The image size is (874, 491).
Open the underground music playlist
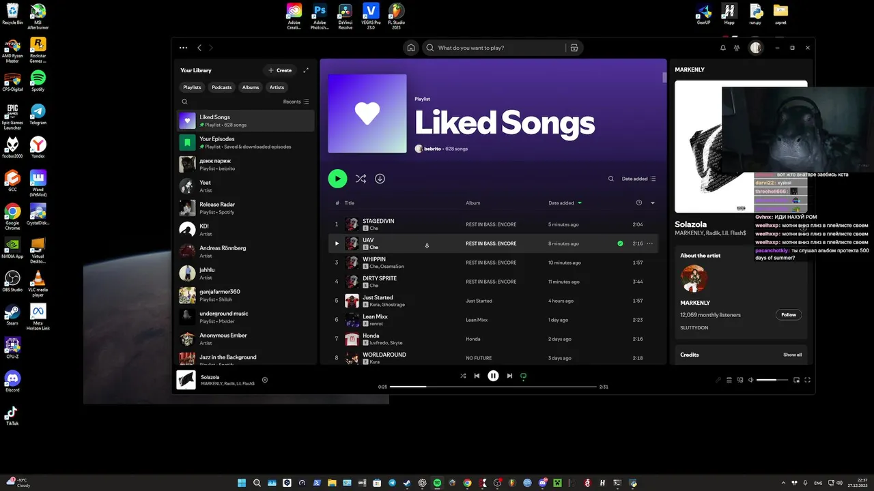click(246, 317)
